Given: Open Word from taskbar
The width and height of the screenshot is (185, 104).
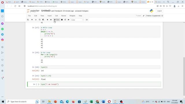Looking at the screenshot, I should tap(103, 101).
